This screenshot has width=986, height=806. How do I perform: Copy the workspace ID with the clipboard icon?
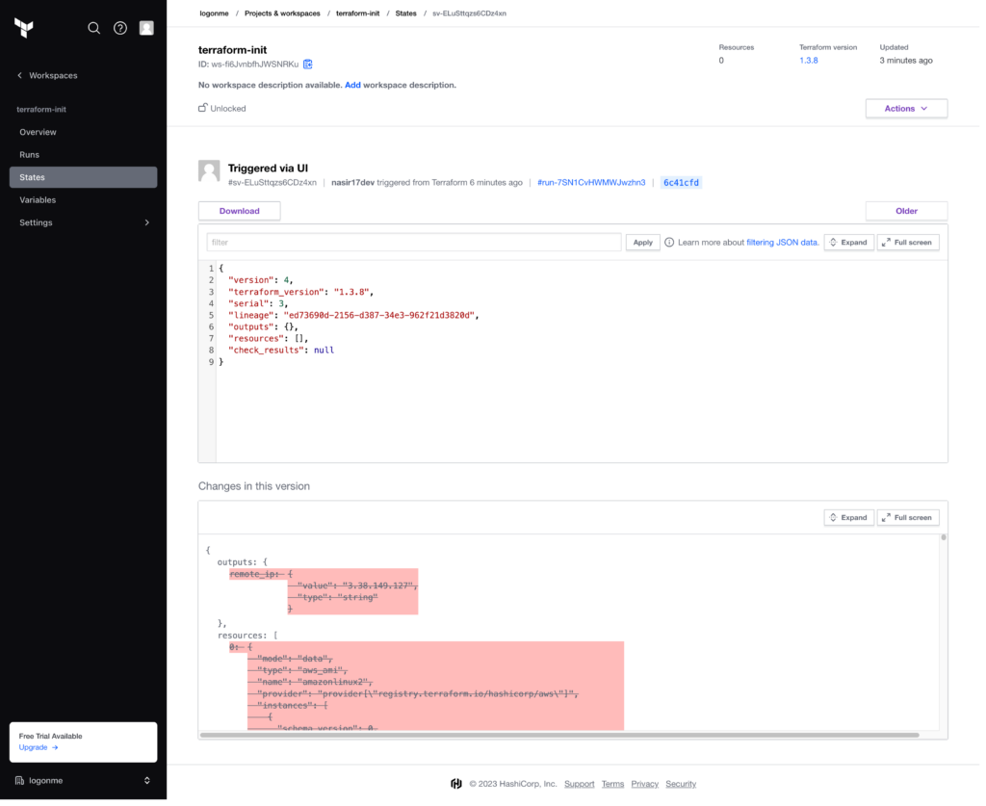coord(308,65)
